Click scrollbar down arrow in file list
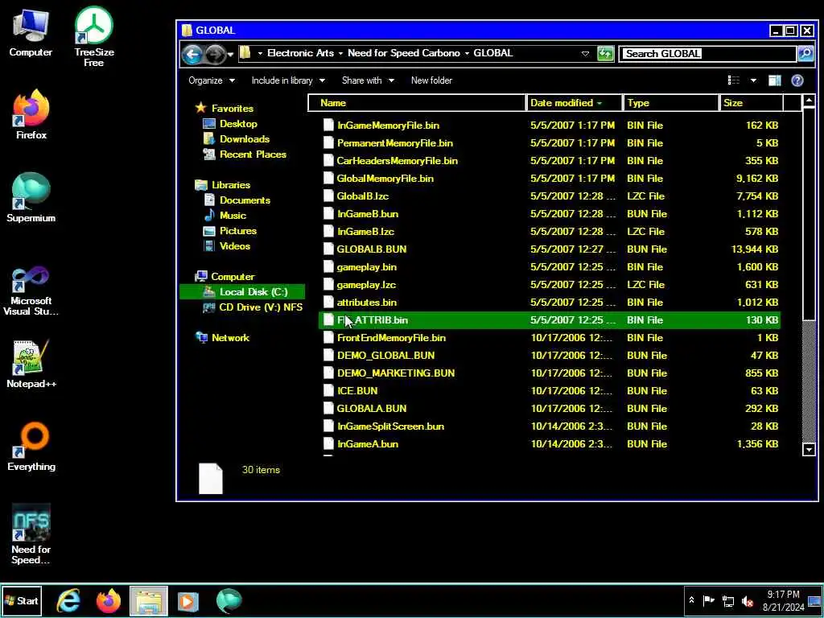 coord(809,449)
